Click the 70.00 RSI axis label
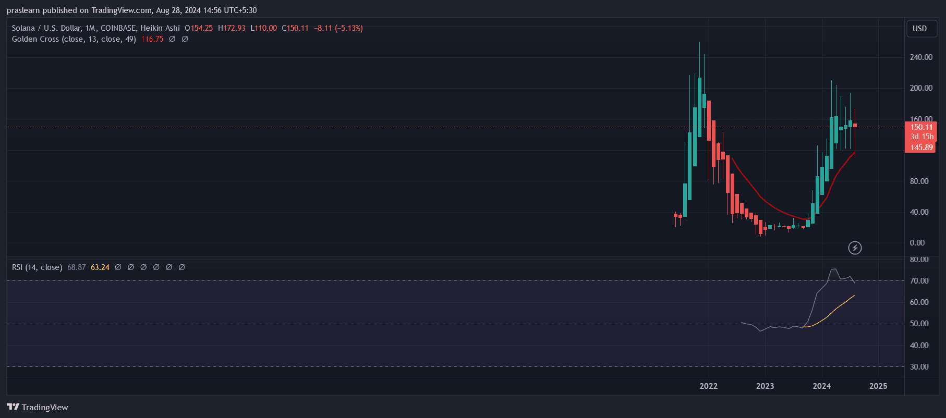The image size is (946, 418). point(919,281)
